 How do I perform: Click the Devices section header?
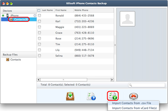pyautogui.click(x=19, y=11)
